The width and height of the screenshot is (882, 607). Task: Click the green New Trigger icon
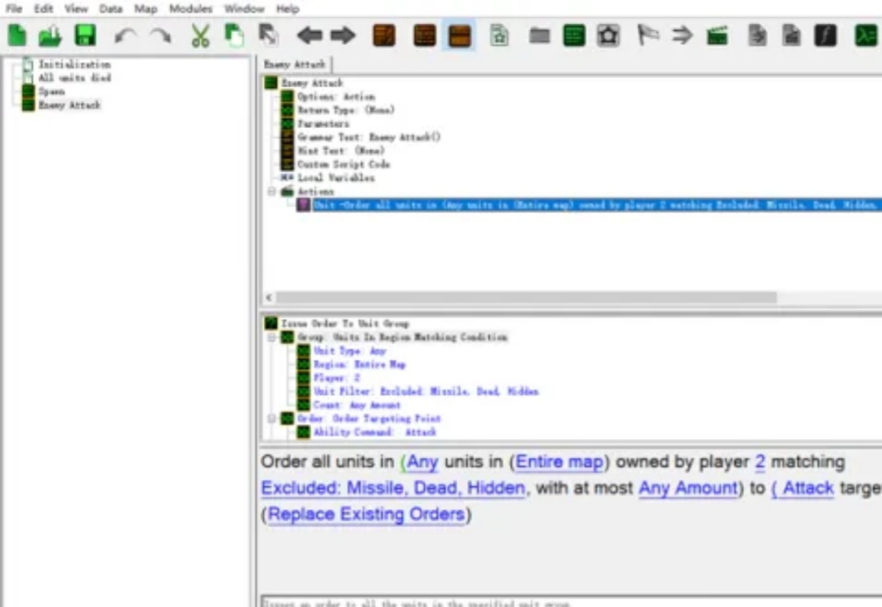[574, 35]
